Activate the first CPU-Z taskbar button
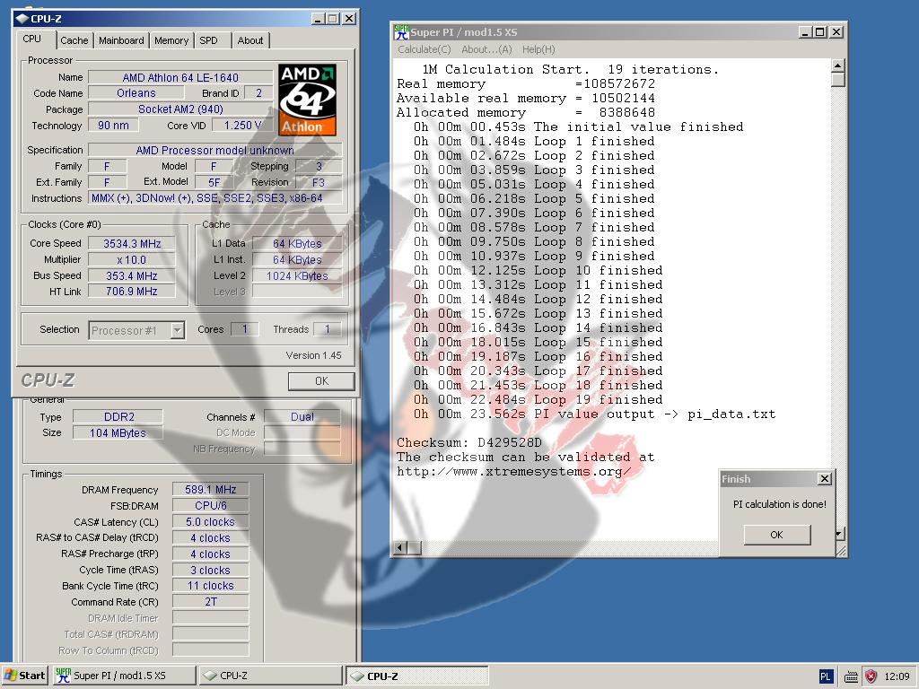The width and height of the screenshot is (919, 689). (x=270, y=676)
